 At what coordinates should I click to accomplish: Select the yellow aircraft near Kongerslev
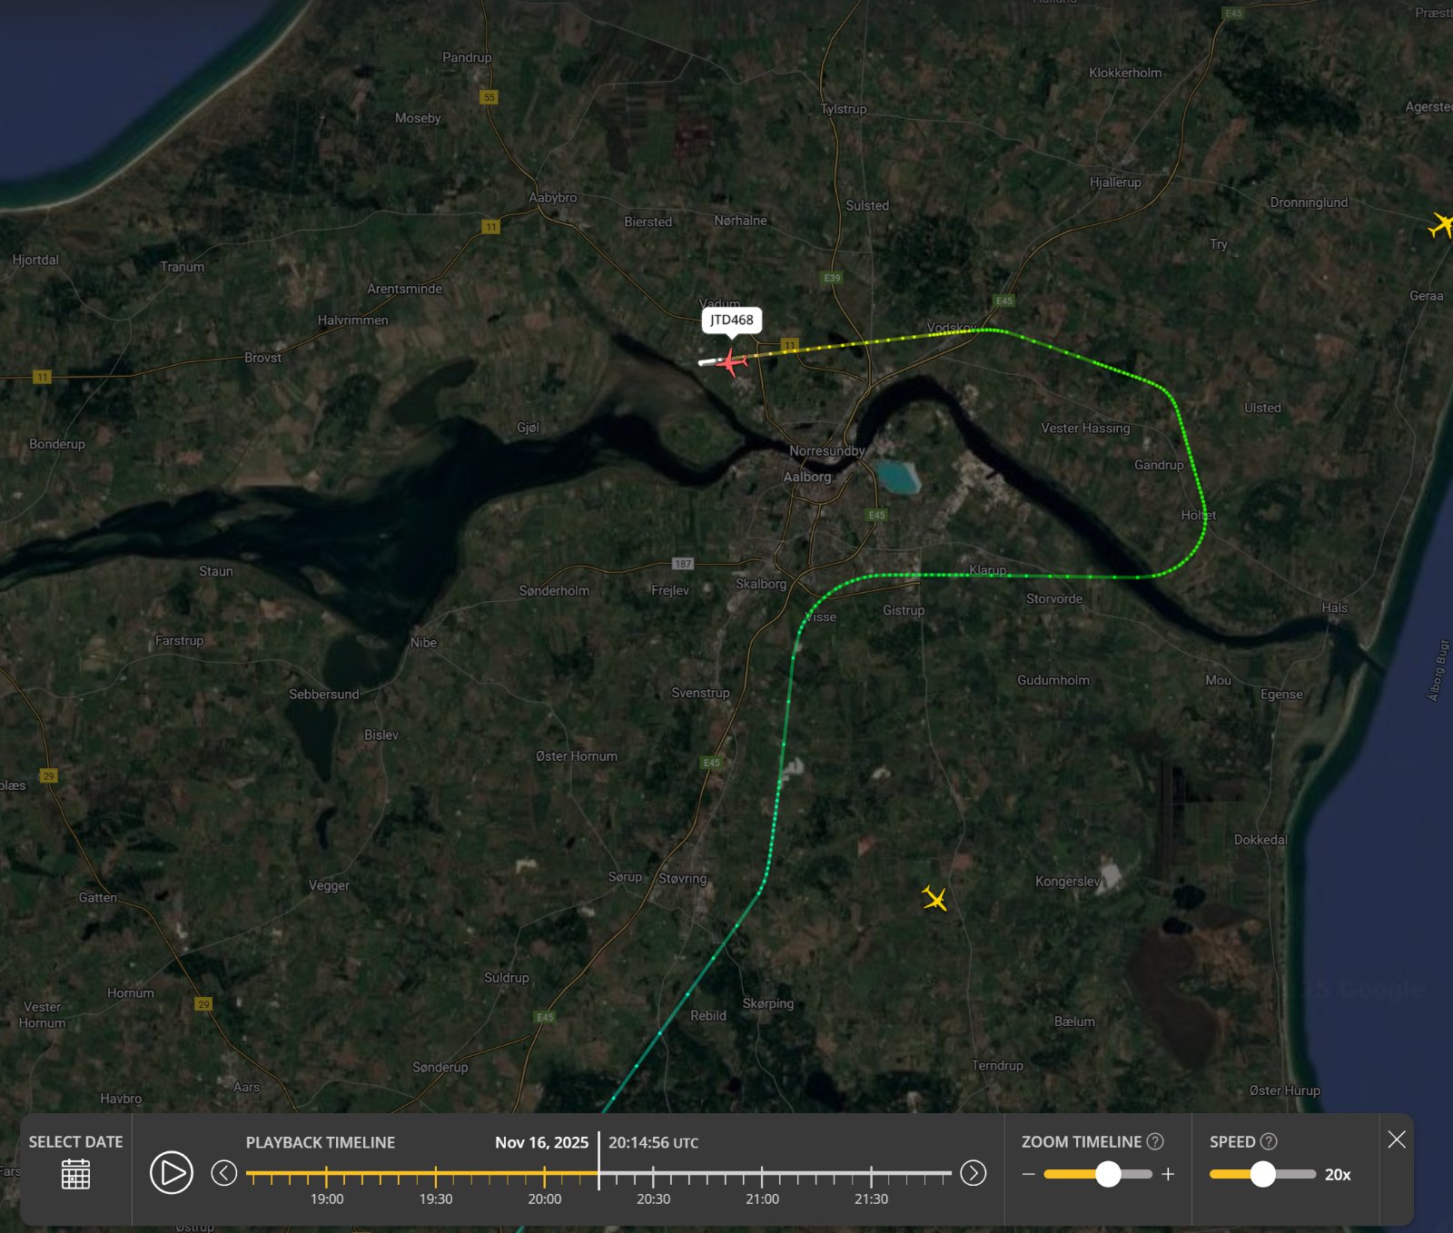(x=934, y=898)
